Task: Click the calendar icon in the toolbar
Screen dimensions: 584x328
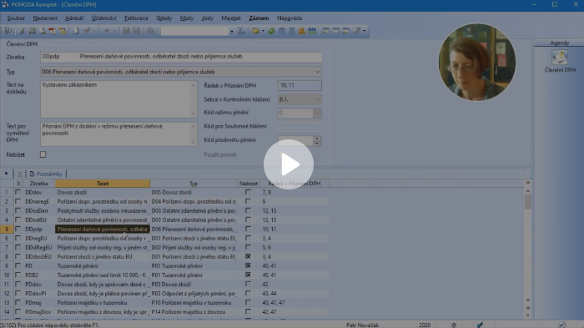Action: click(x=282, y=31)
